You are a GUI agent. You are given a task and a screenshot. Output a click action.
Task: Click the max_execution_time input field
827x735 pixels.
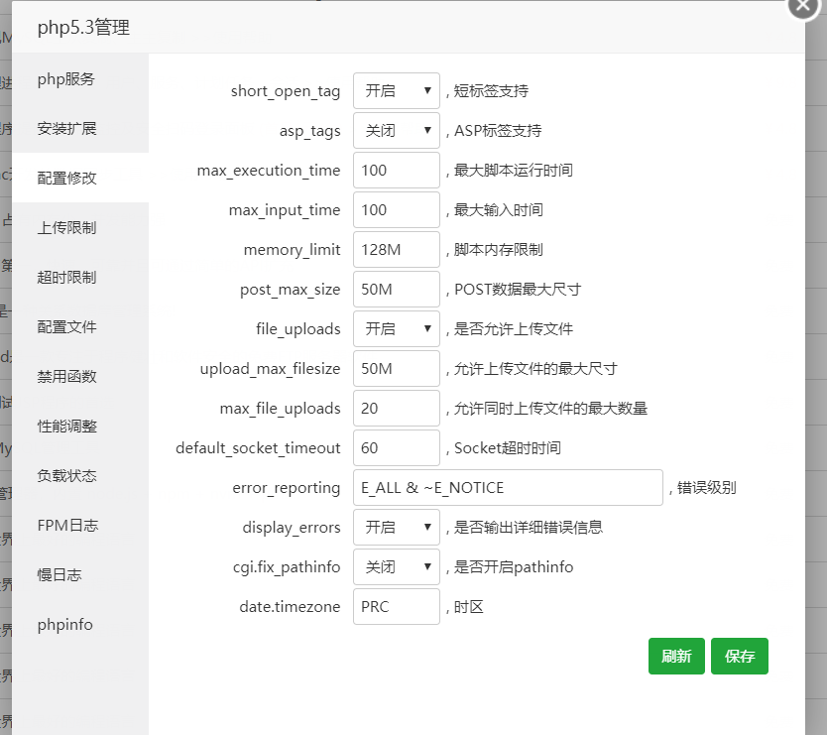396,171
